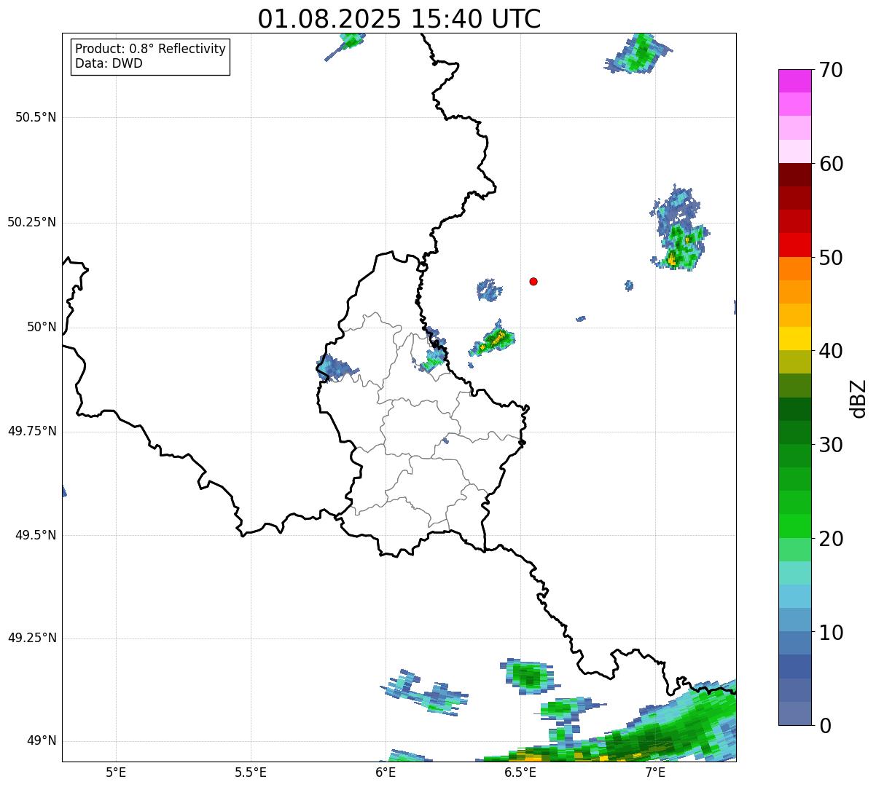Click the 6°E longitude label
The image size is (876, 787).
point(386,772)
